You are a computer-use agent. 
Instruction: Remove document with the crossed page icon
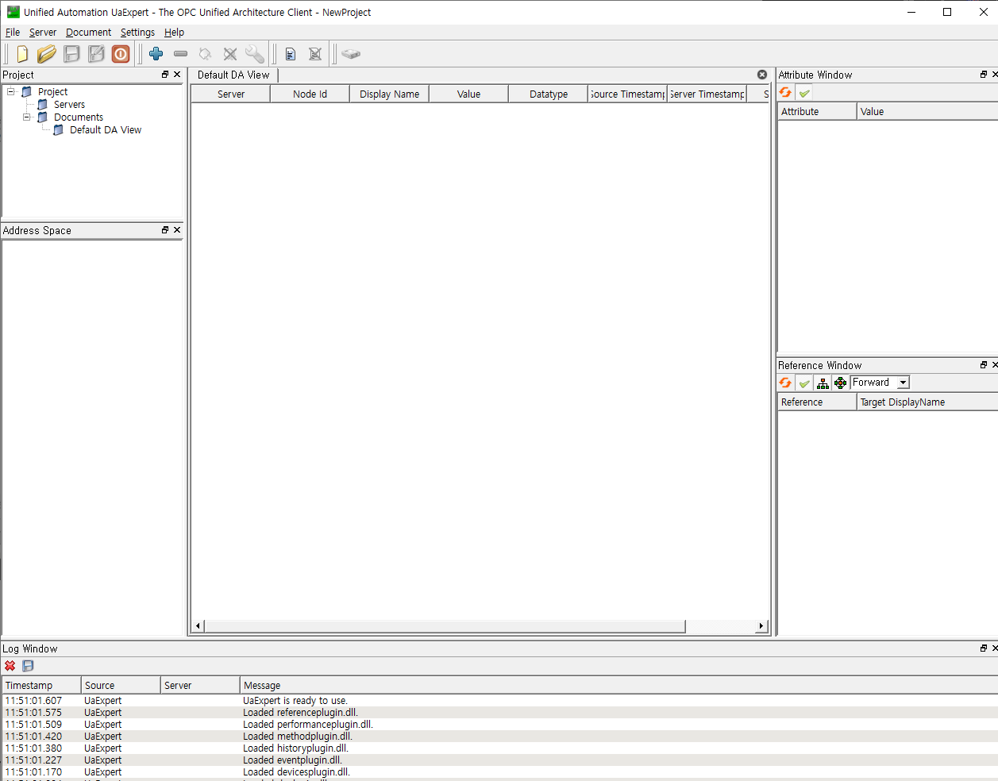pyautogui.click(x=315, y=54)
